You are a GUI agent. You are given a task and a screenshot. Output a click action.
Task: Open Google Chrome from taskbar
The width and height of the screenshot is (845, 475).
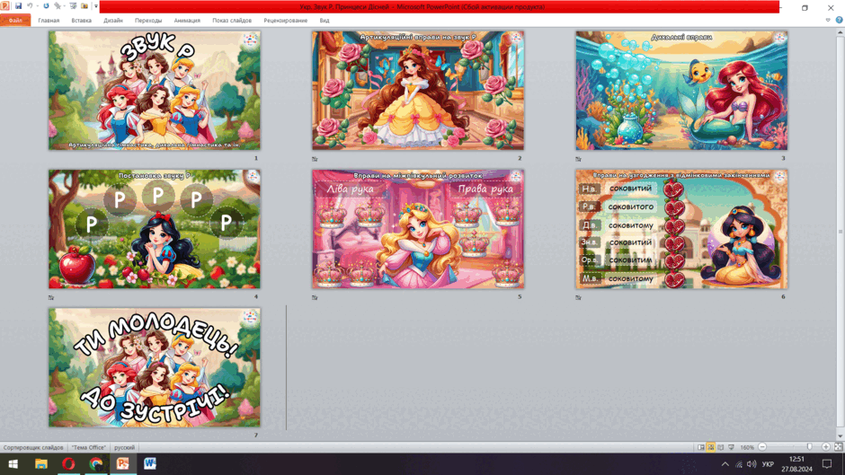(96, 463)
